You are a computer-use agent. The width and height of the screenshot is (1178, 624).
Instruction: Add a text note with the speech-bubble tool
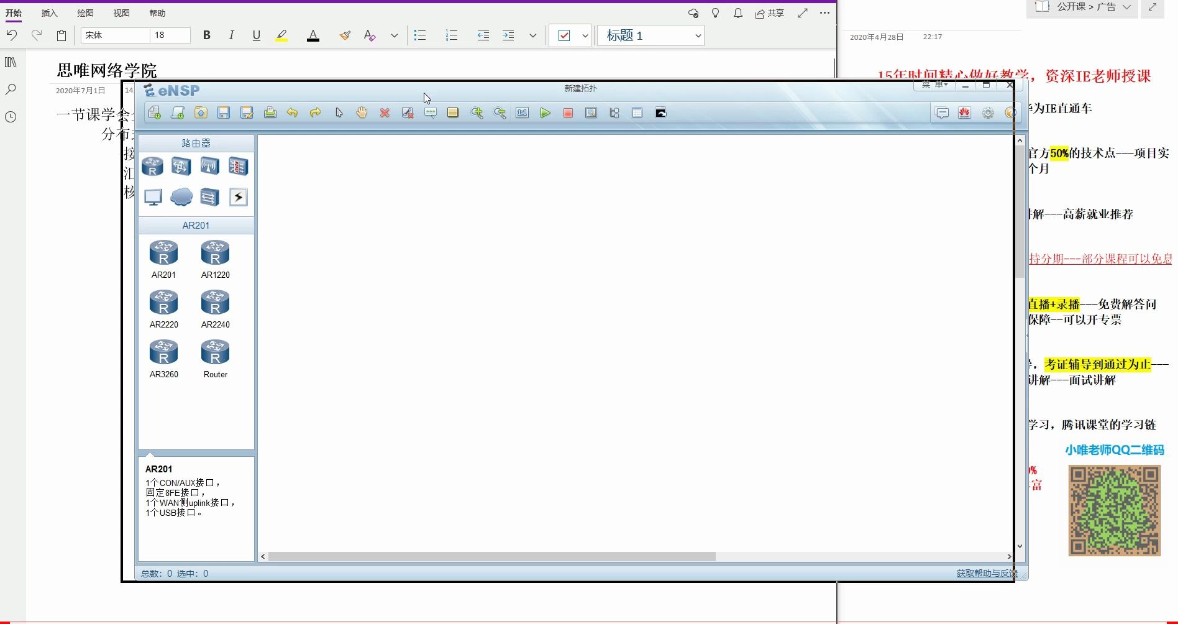(x=431, y=112)
